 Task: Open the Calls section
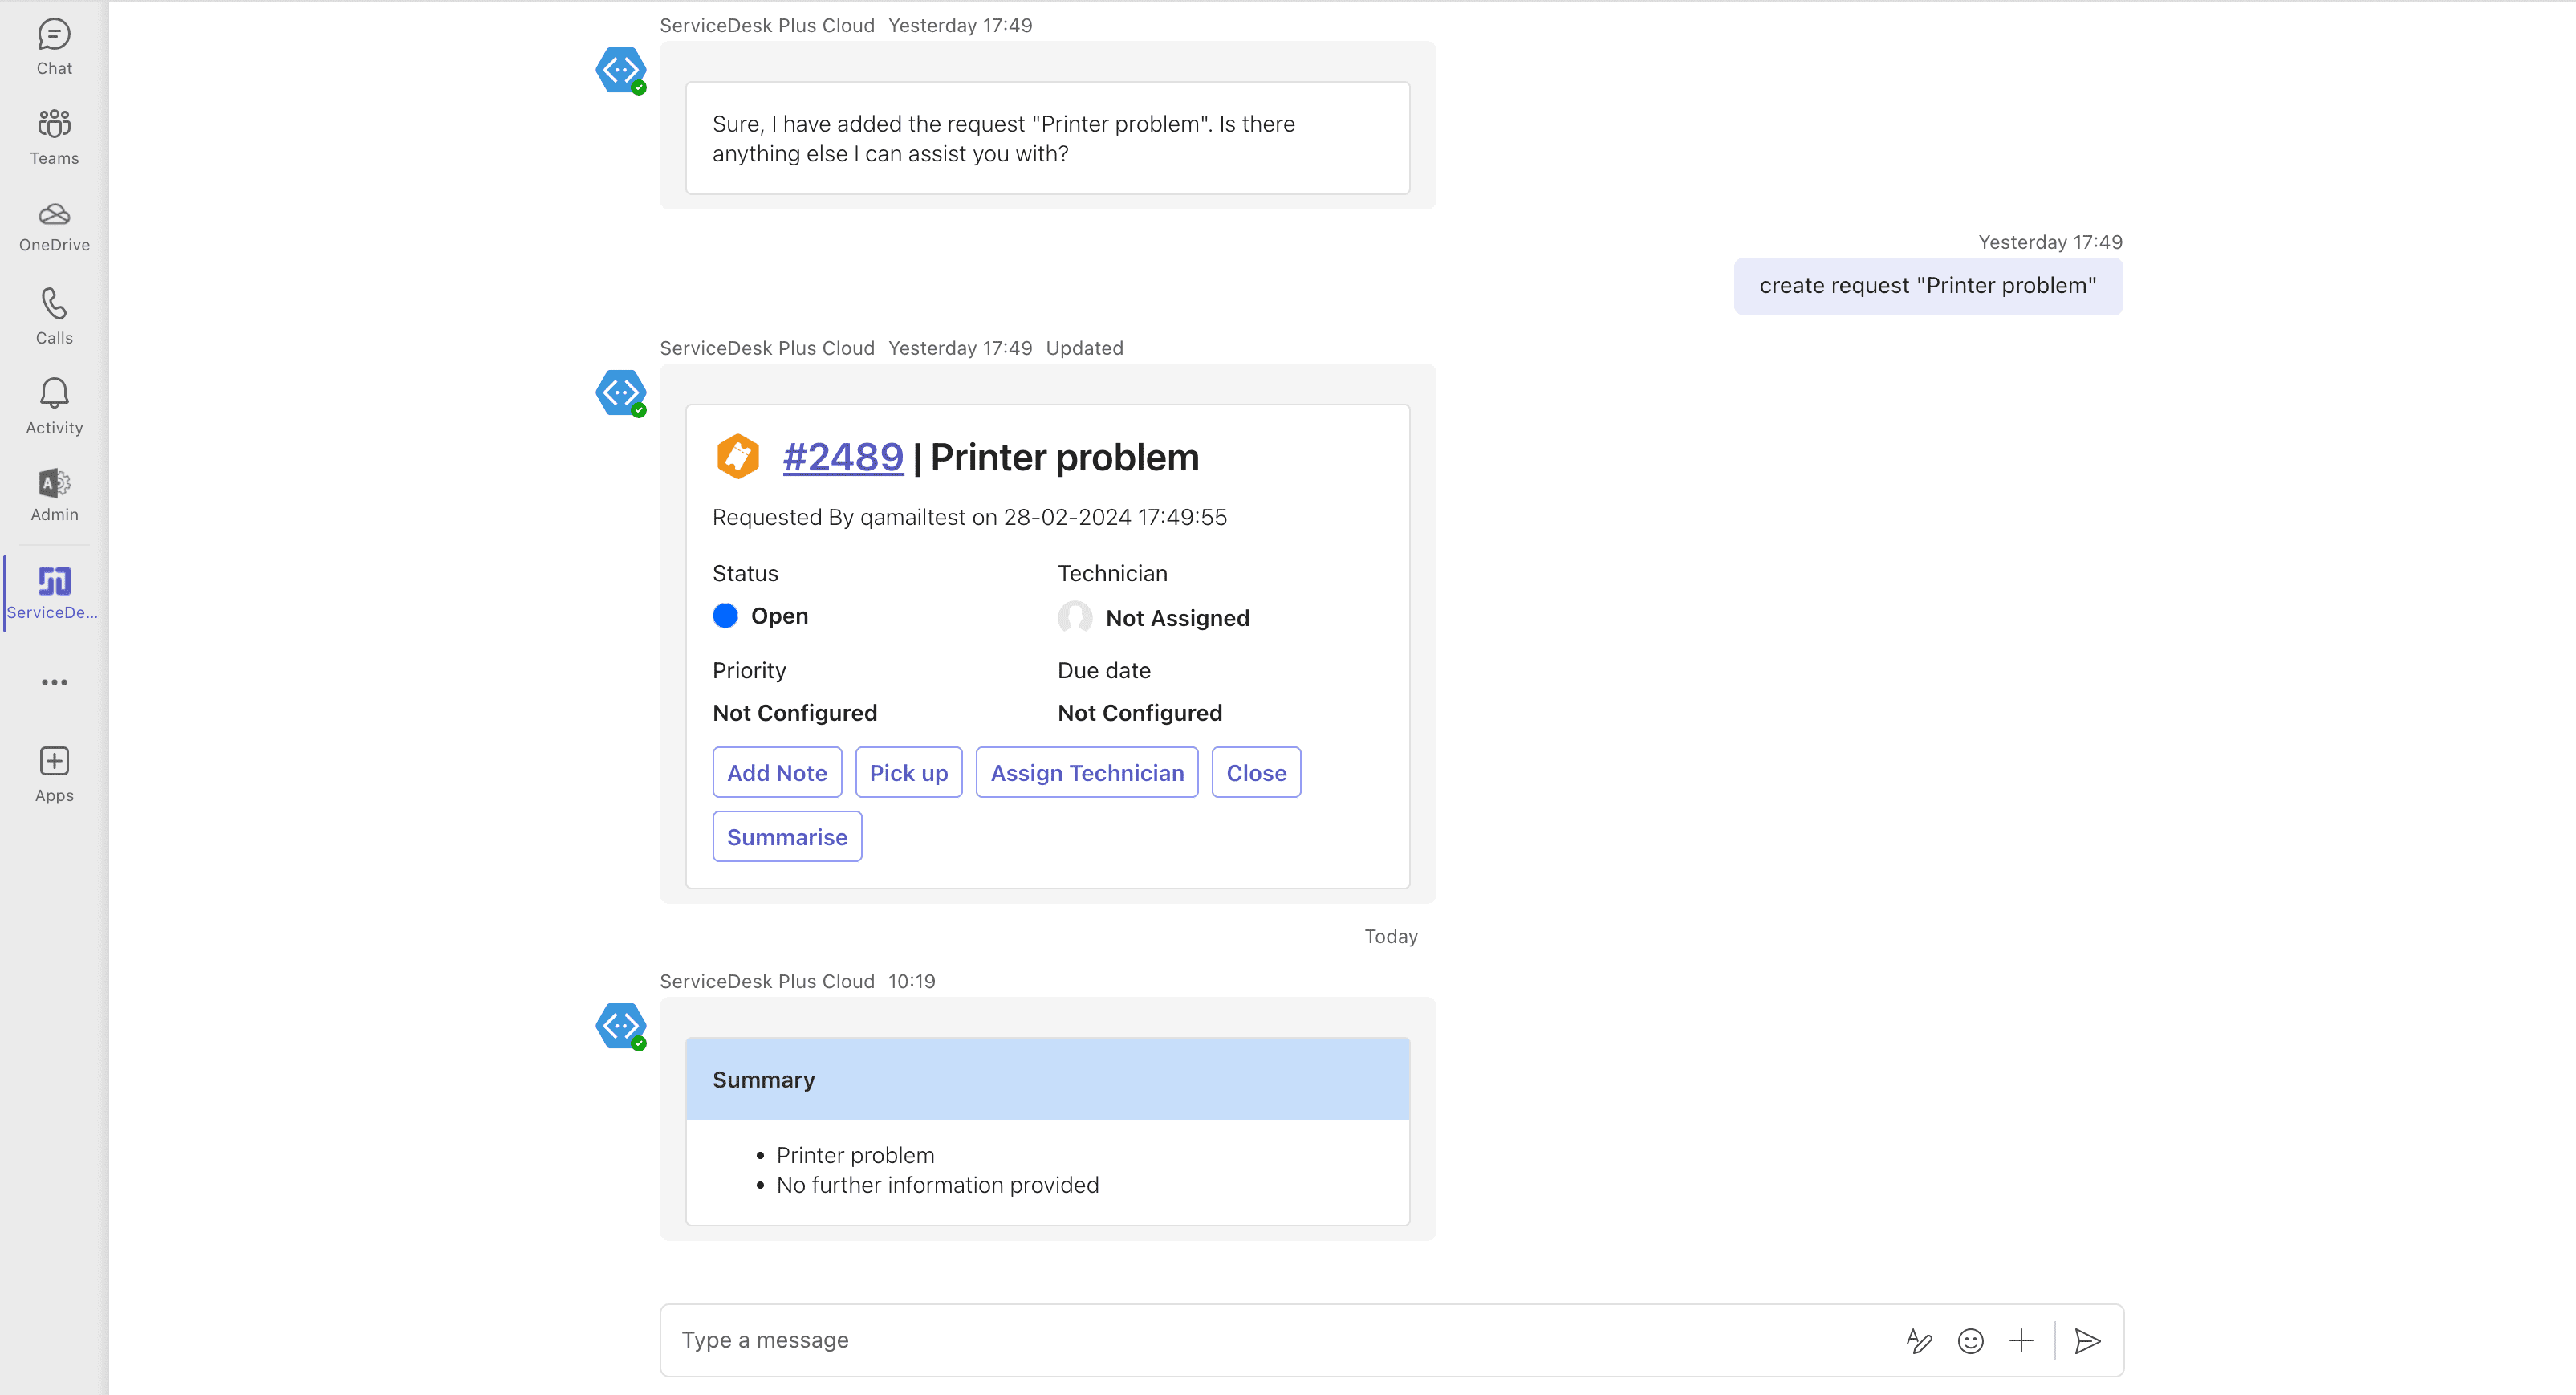coord(54,316)
